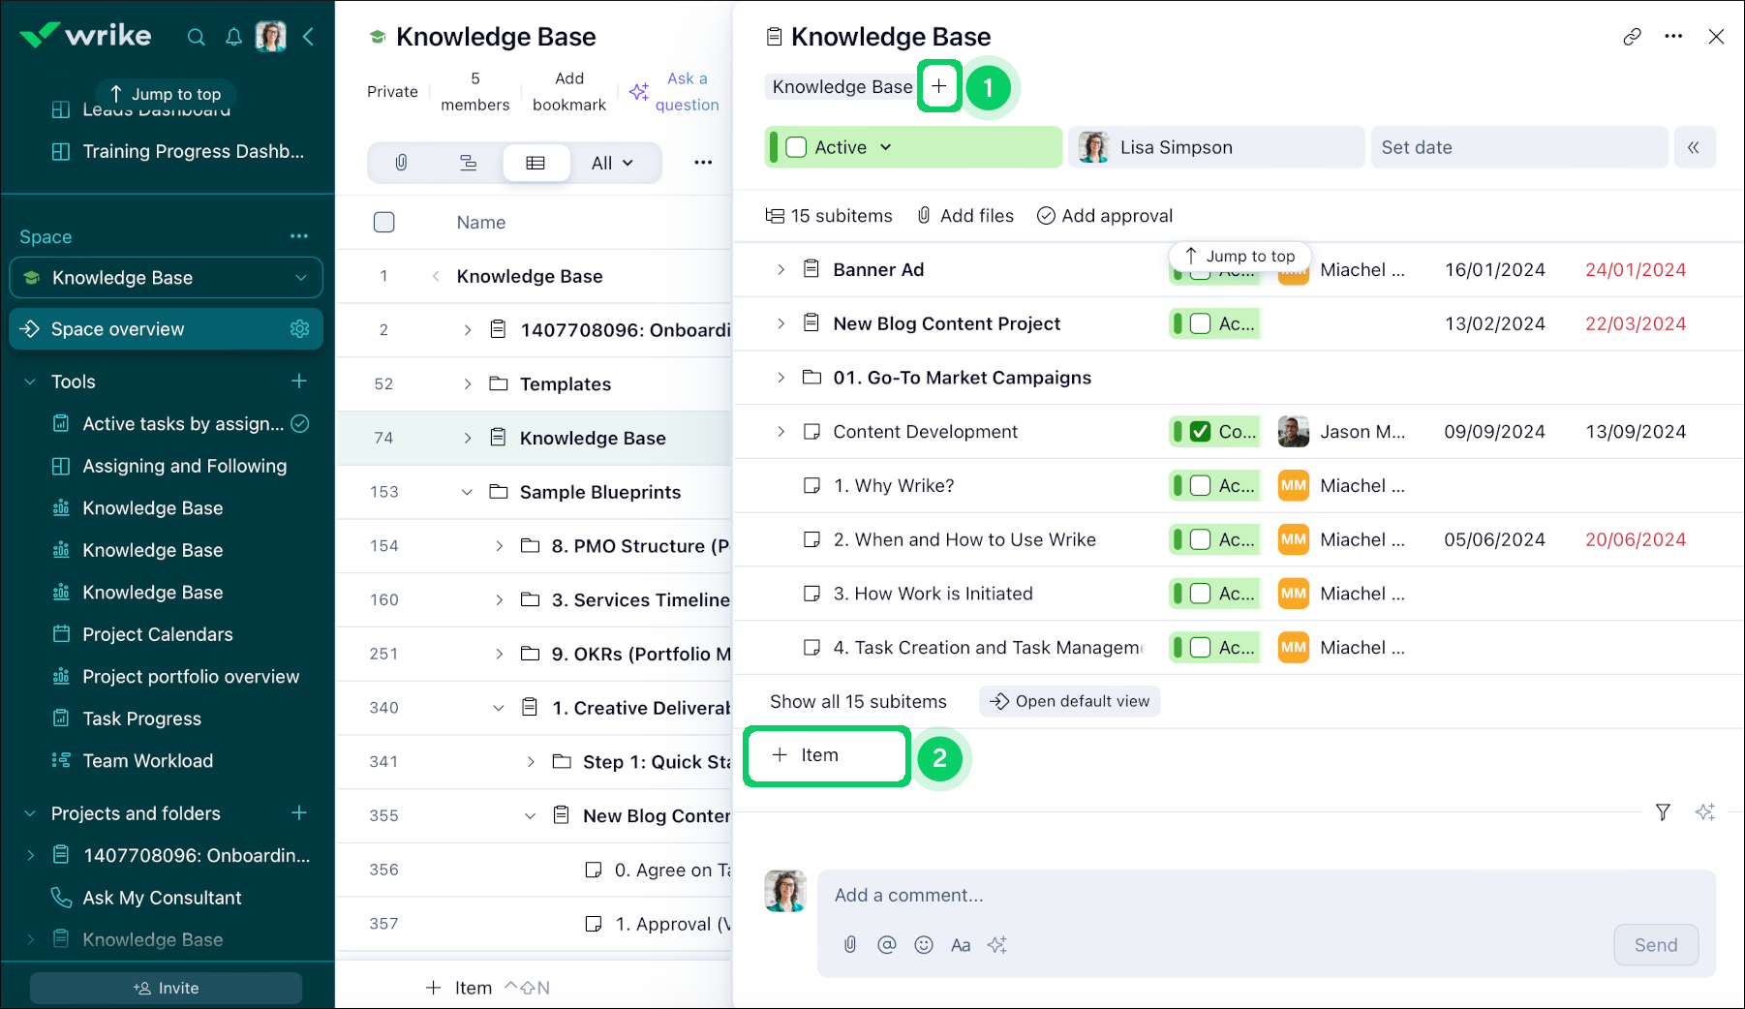The width and height of the screenshot is (1745, 1009).
Task: Add location with plus next to Knowledge Base tag
Action: click(939, 86)
